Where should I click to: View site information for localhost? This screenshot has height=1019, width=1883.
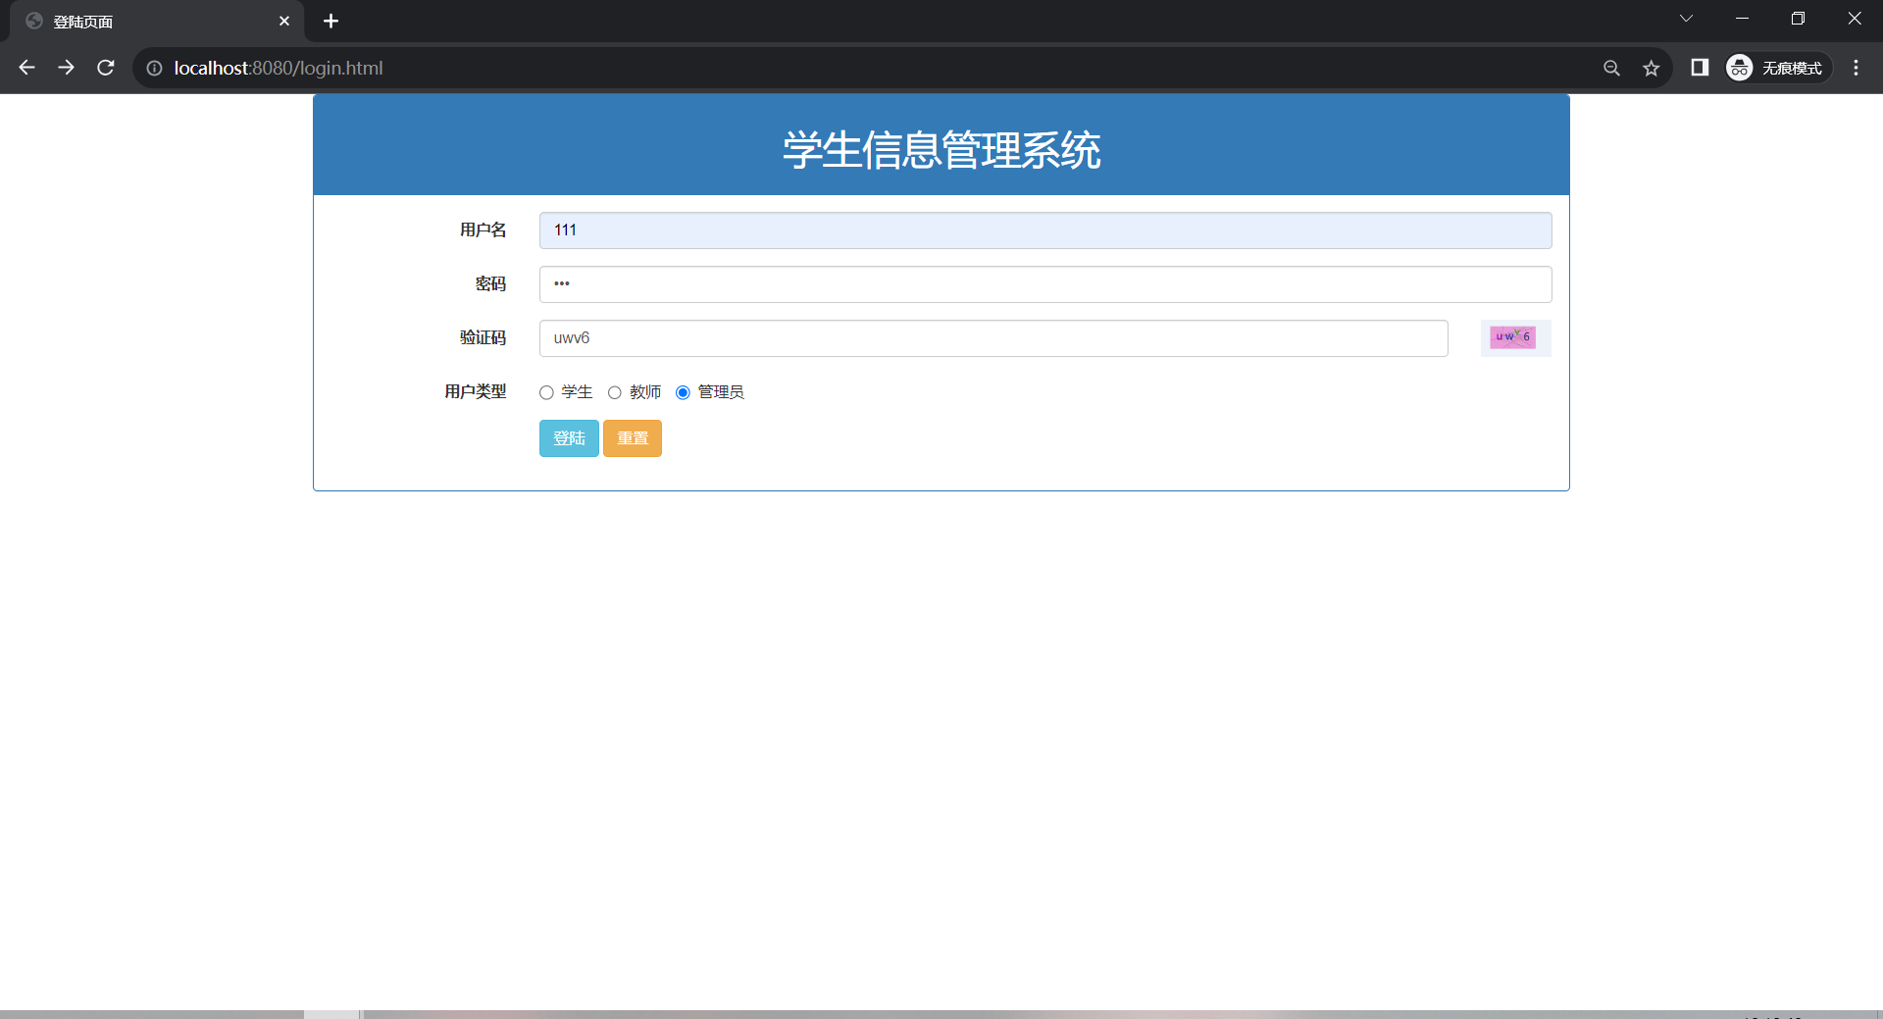[x=154, y=68]
